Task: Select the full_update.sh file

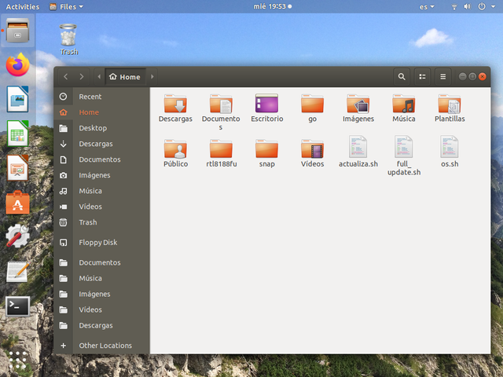Action: 403,148
